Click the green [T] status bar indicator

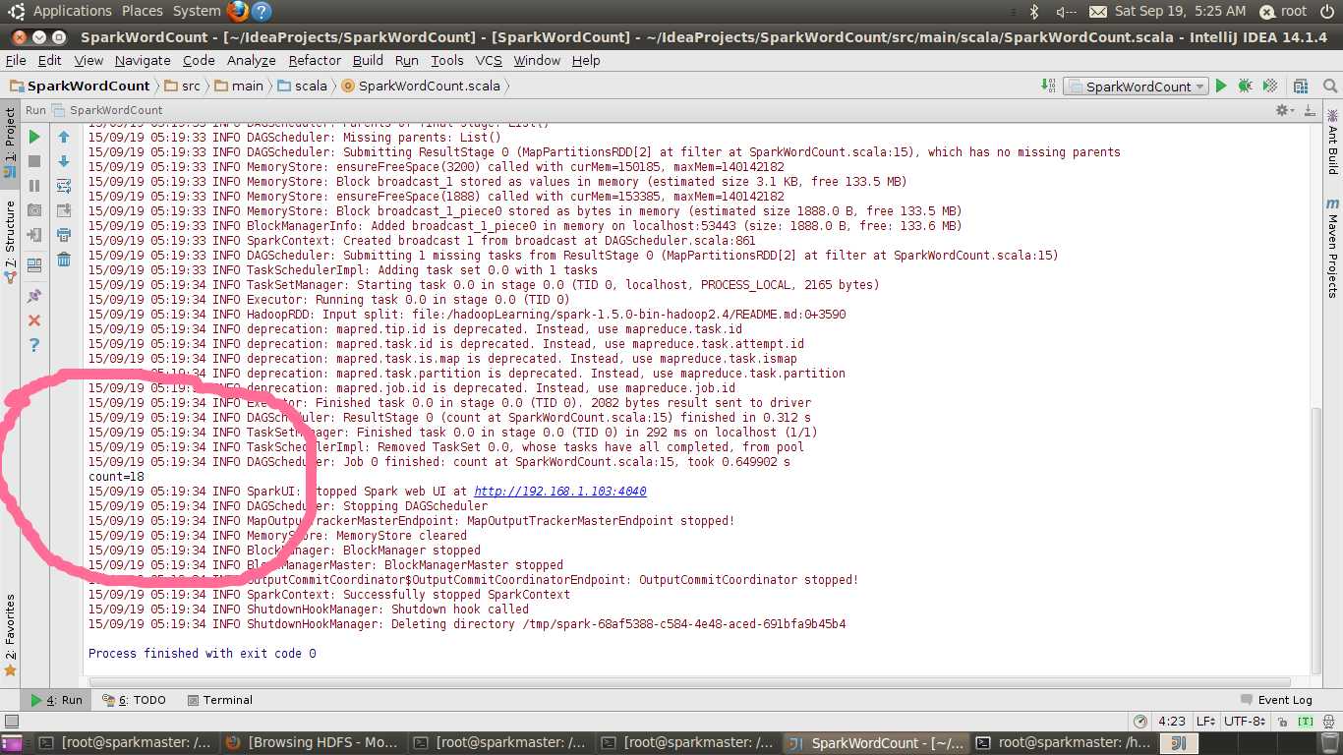click(x=1305, y=722)
